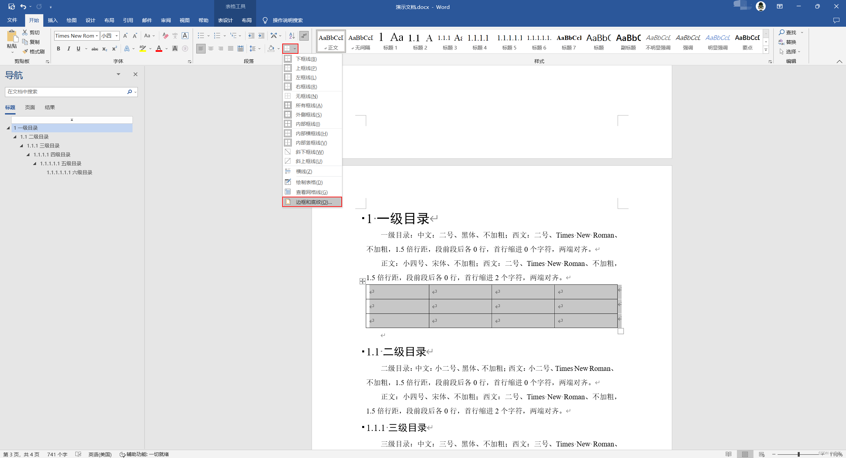Apply the 无间隔 style
846x458 pixels.
tap(361, 41)
